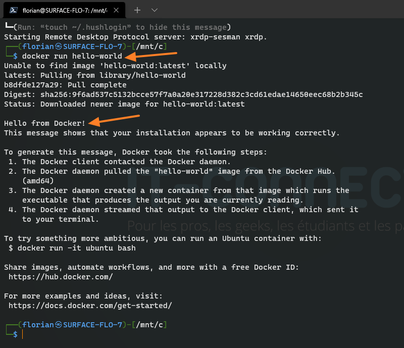Click the cursor at the bottom command prompt
Viewport: 404px width, 348px height.
(23, 334)
